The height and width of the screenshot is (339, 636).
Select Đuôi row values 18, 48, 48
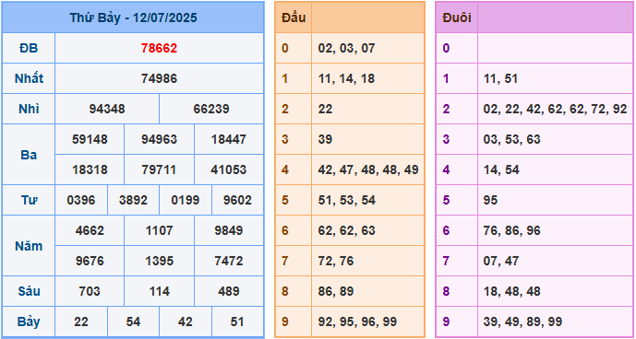[511, 291]
